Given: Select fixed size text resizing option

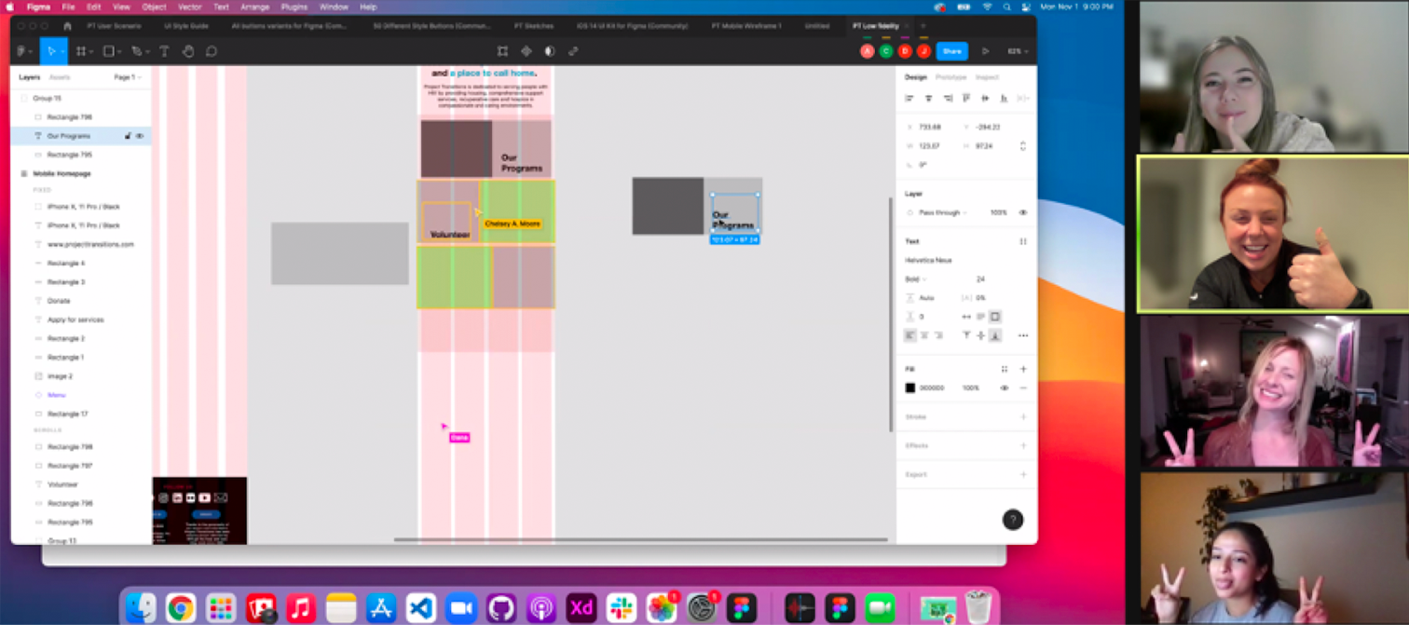Looking at the screenshot, I should click(x=995, y=317).
